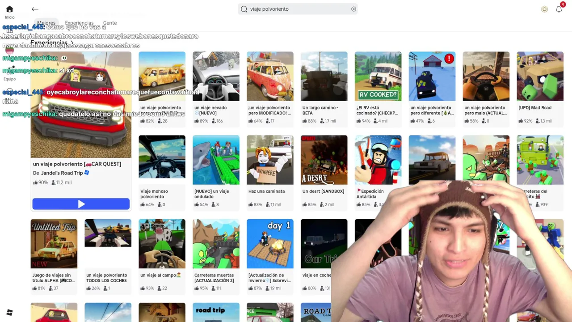Open '[NUEVO] un viaje ondulado' shark thumbnail
The image size is (572, 322).
point(216,160)
